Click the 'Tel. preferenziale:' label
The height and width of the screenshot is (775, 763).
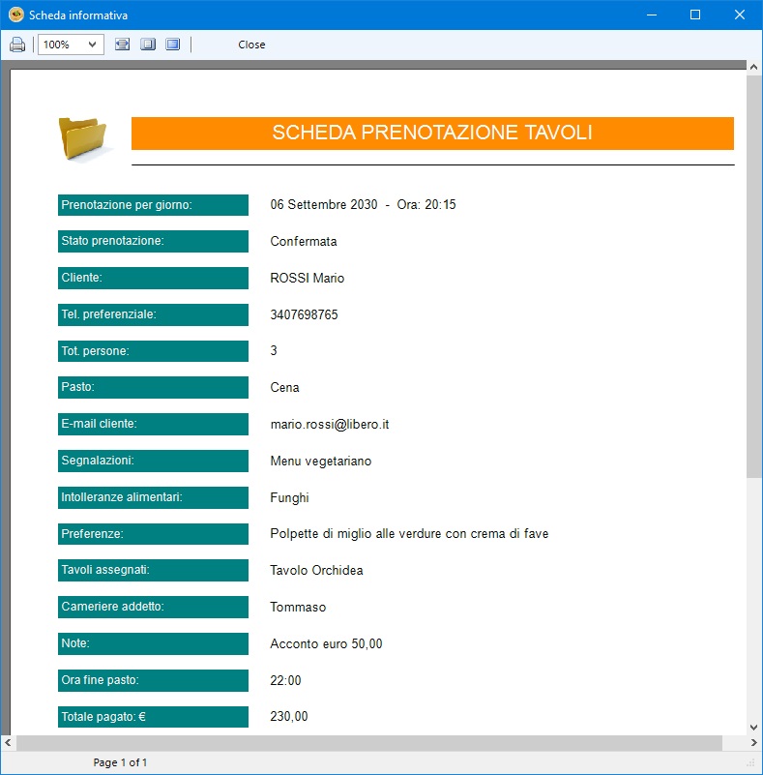click(153, 314)
